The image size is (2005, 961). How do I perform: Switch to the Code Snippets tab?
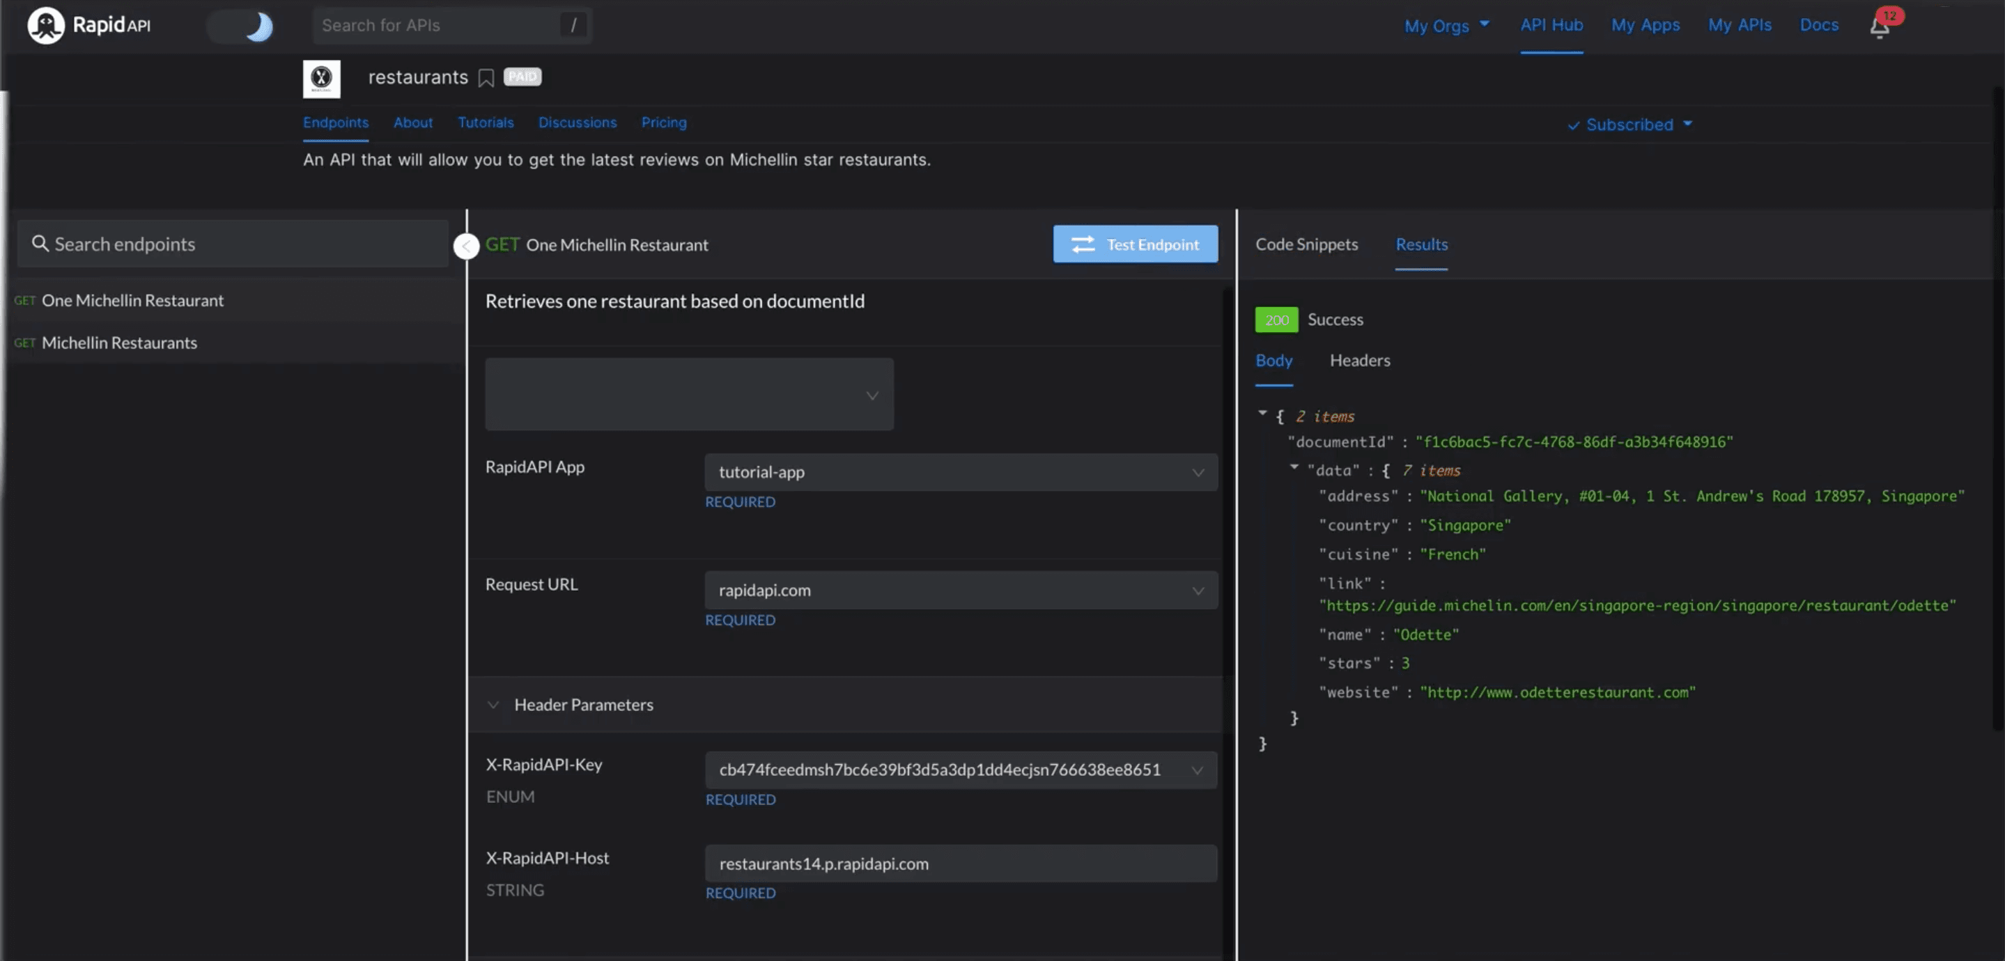(x=1306, y=244)
